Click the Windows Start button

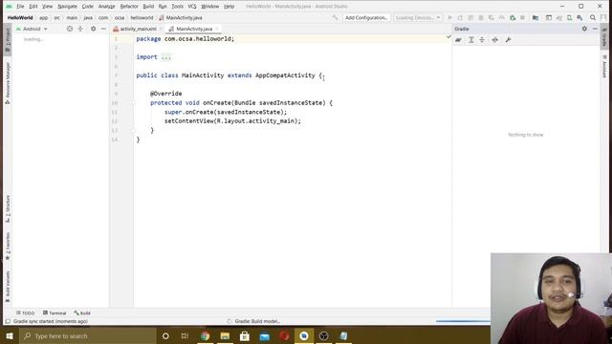click(x=10, y=335)
